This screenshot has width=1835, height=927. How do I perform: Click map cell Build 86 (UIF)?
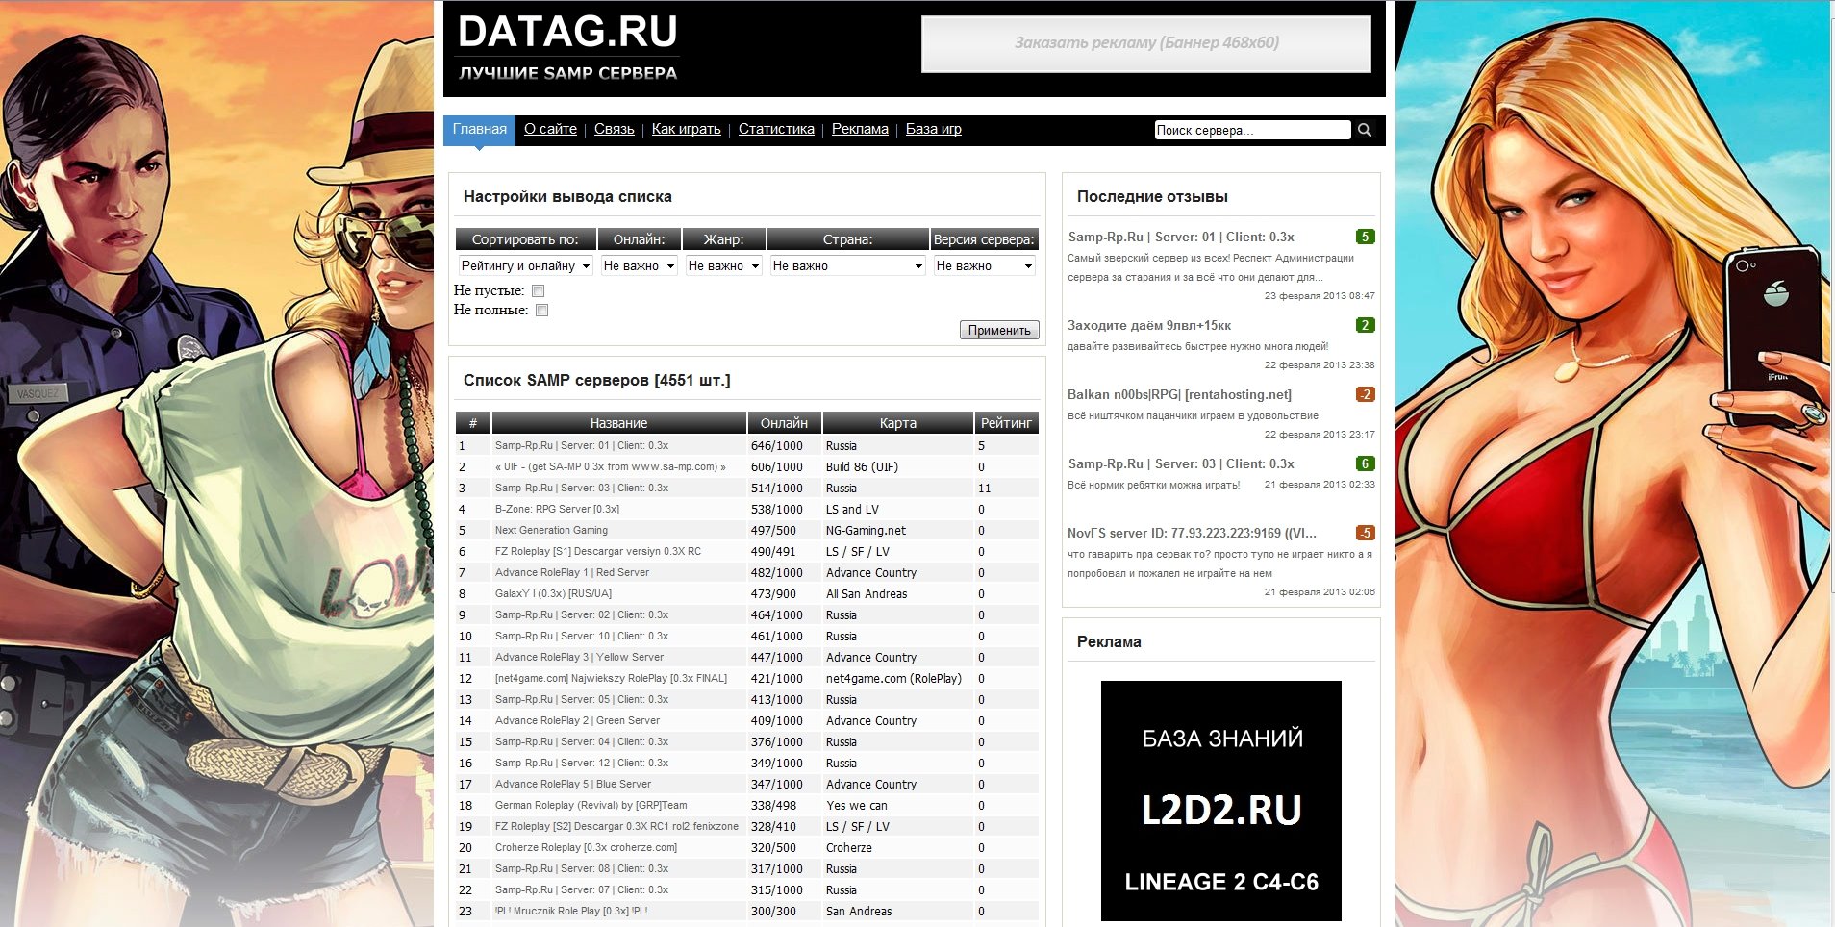pos(862,466)
